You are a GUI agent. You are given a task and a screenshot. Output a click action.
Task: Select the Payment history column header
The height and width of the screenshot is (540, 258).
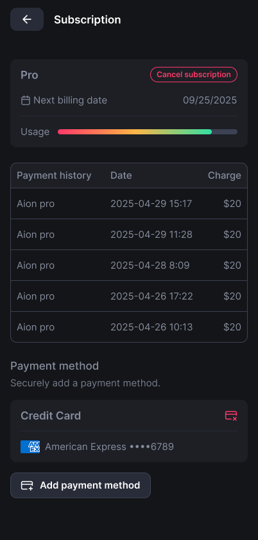click(x=54, y=175)
